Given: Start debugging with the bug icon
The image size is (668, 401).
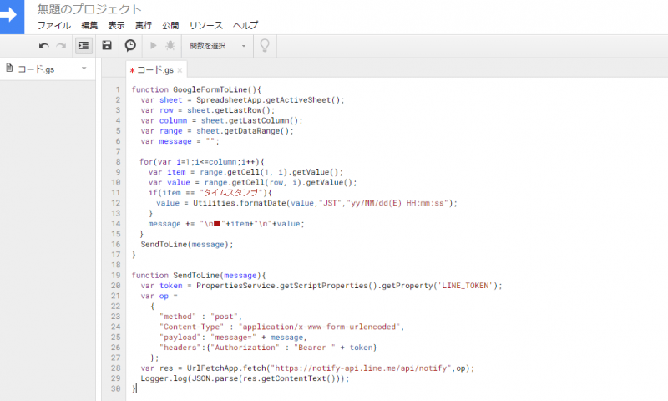Looking at the screenshot, I should pos(170,45).
